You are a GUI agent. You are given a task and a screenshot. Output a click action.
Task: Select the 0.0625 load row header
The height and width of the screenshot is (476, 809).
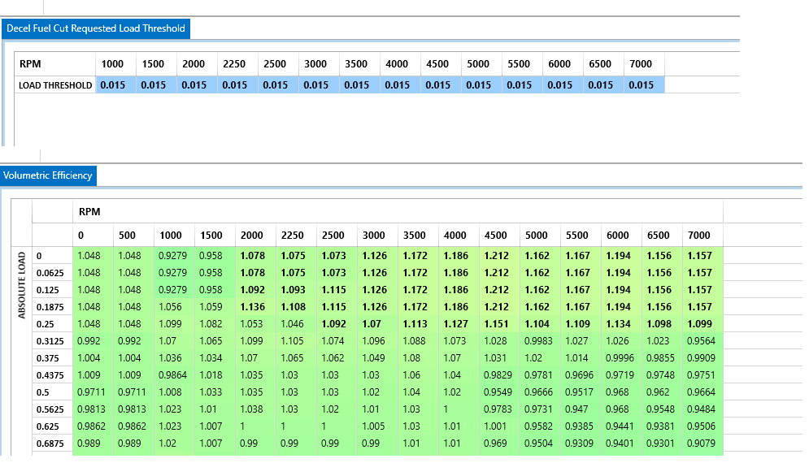52,273
